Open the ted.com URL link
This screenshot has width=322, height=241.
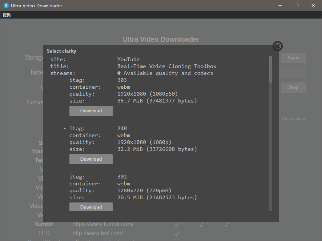[x=97, y=233]
